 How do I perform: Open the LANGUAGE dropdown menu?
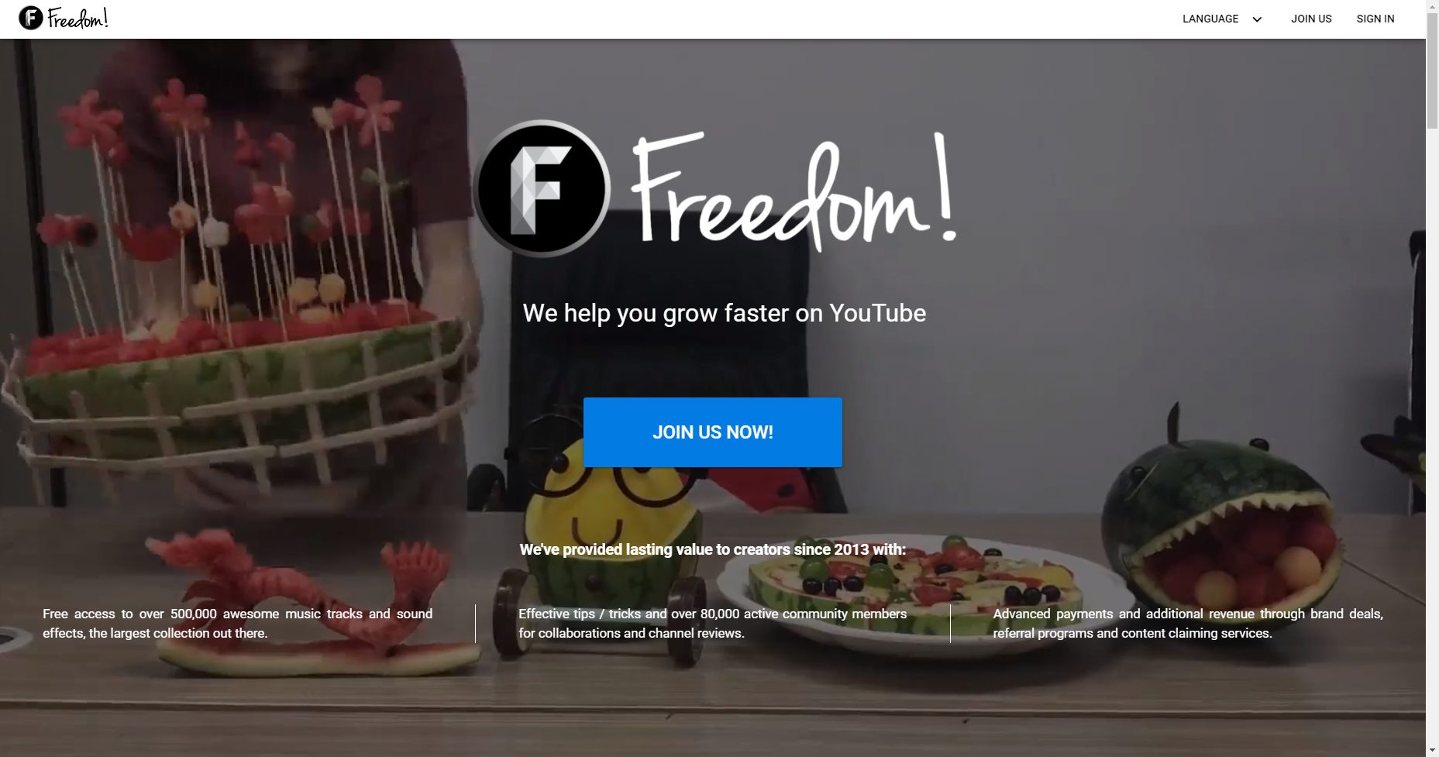(1222, 19)
